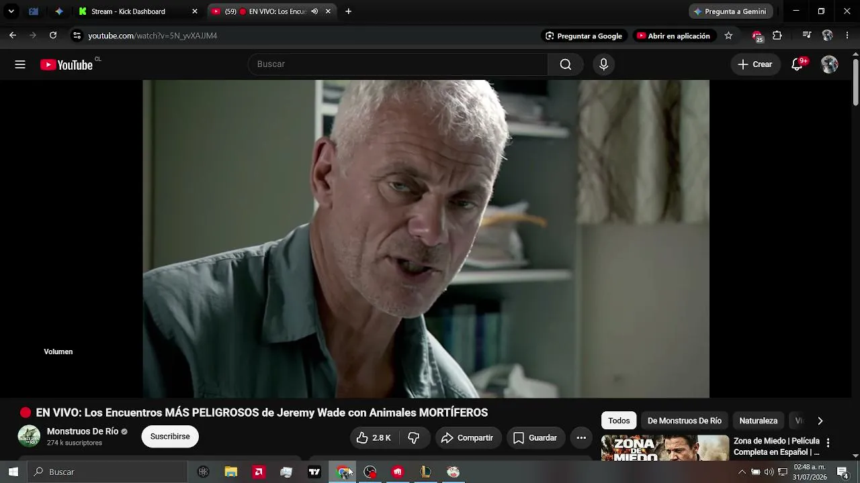The height and width of the screenshot is (483, 860).
Task: View site information icon in address bar
Action: [x=77, y=36]
